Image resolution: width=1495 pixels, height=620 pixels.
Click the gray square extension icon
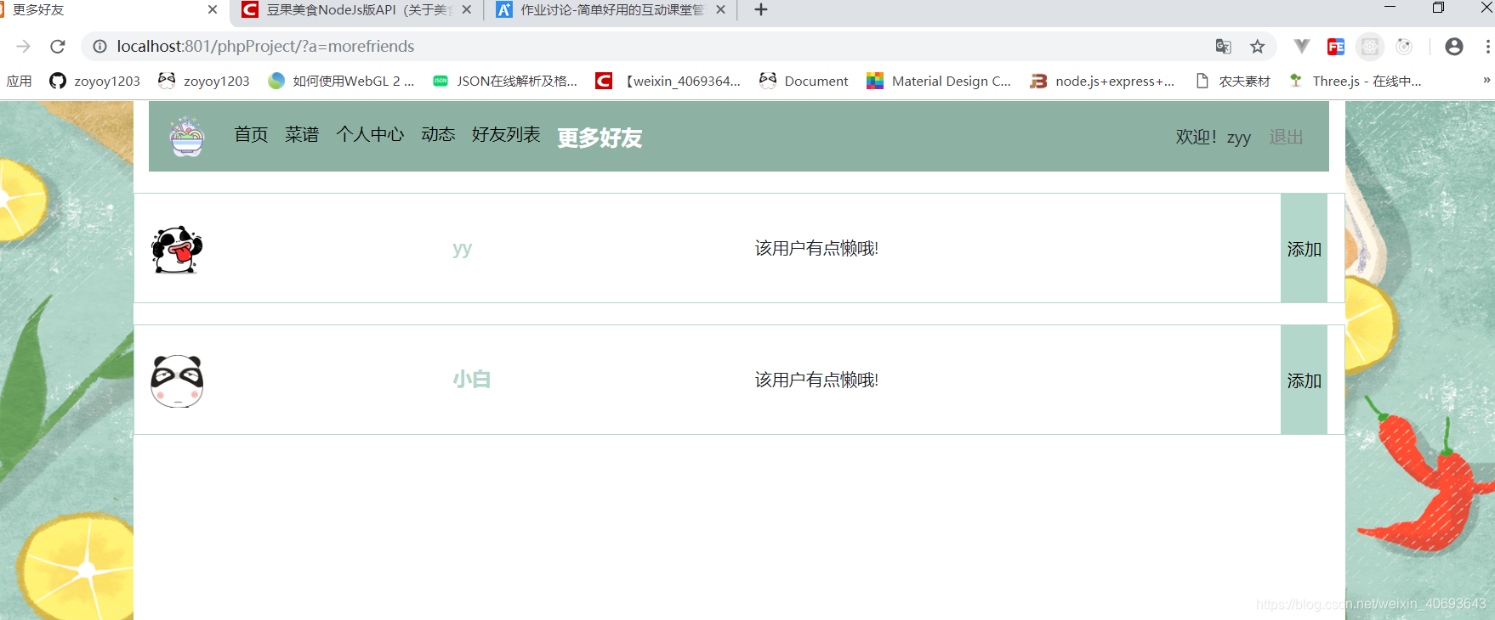[x=1370, y=47]
